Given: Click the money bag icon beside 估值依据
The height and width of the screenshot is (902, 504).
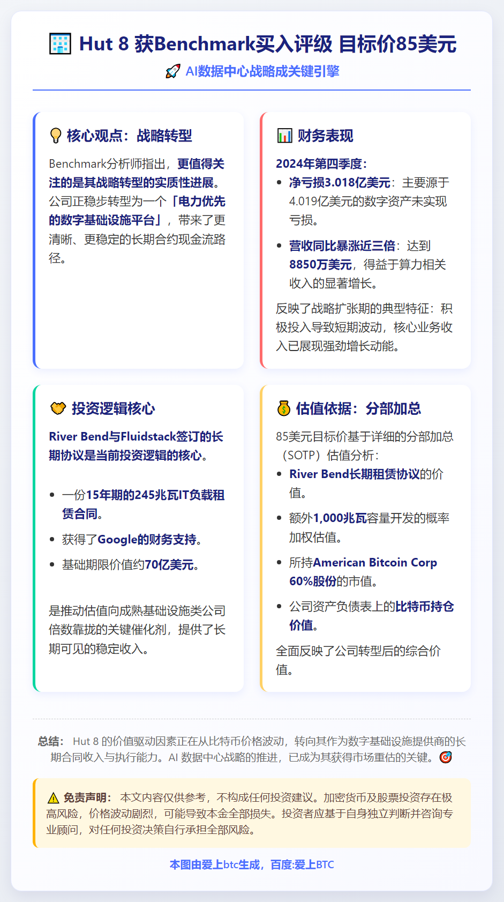Looking at the screenshot, I should [x=283, y=408].
